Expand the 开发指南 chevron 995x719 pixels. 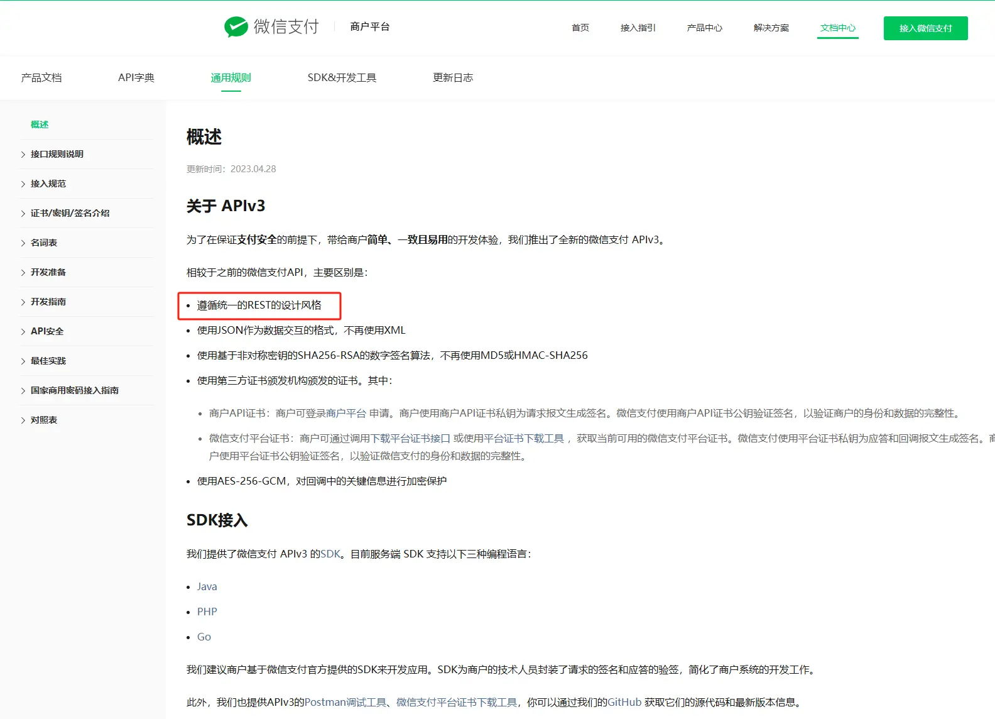point(23,302)
